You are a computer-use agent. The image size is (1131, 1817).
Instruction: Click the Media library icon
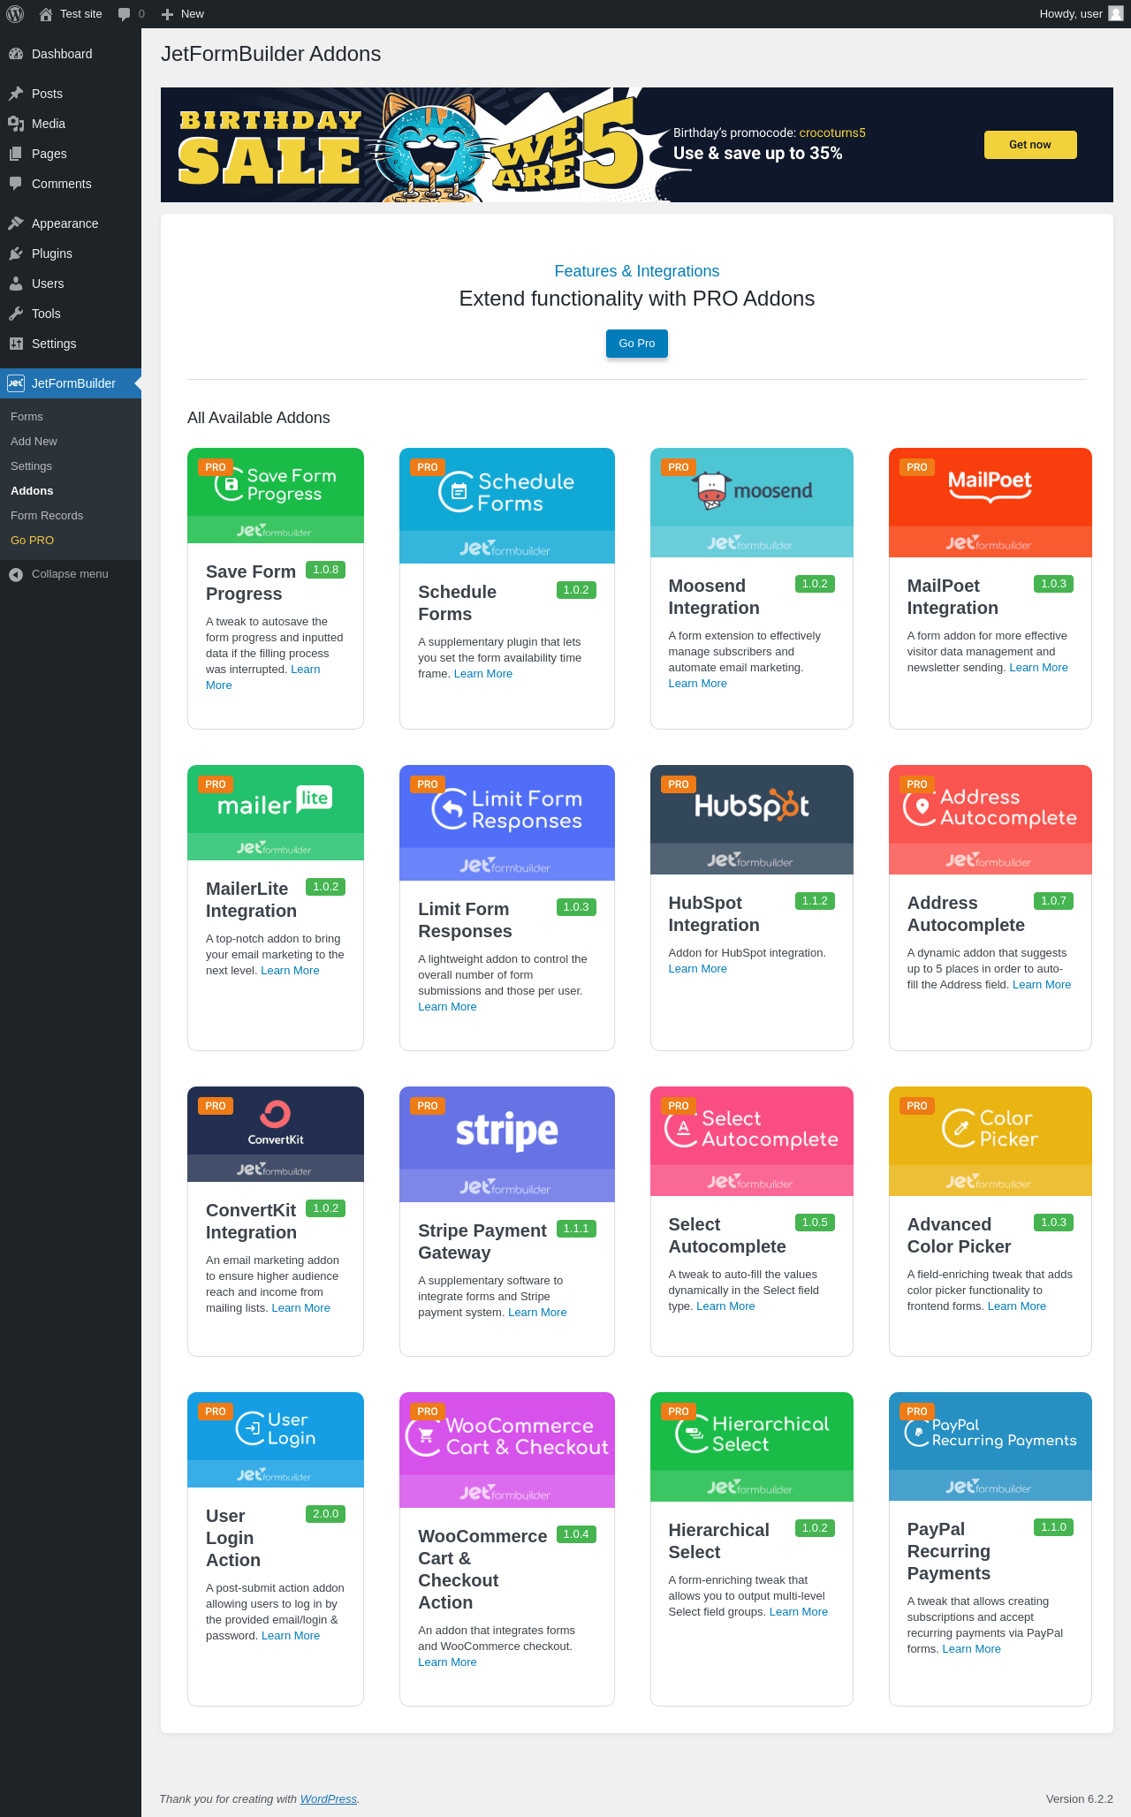click(x=16, y=124)
